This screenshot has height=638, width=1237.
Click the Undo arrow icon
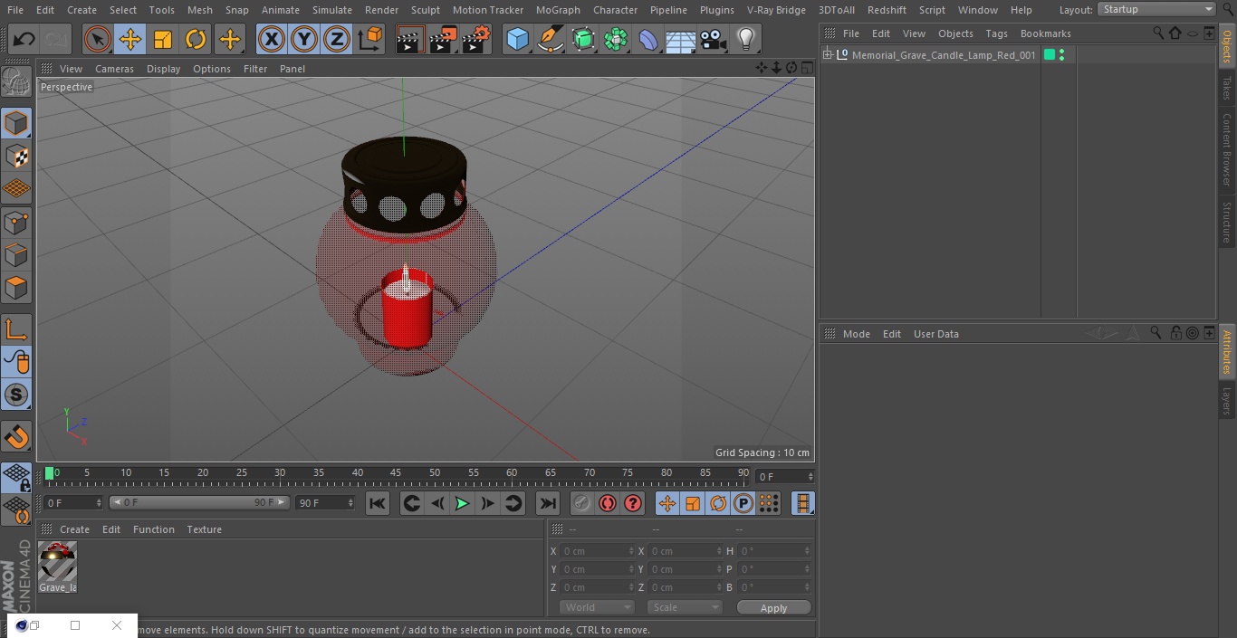(24, 39)
